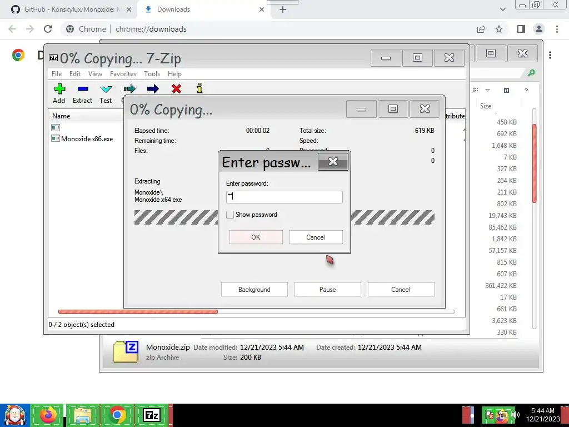Open the Help menu in 7-Zip
The width and height of the screenshot is (569, 427).
[174, 74]
